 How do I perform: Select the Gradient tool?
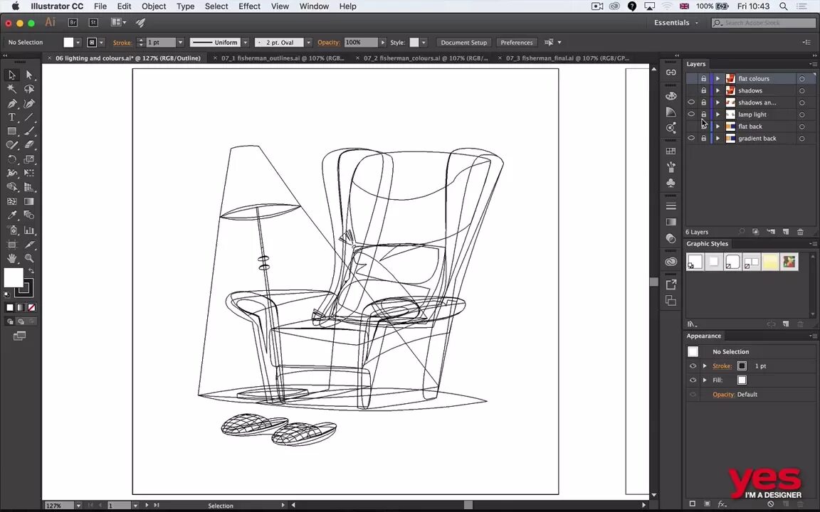click(x=29, y=201)
